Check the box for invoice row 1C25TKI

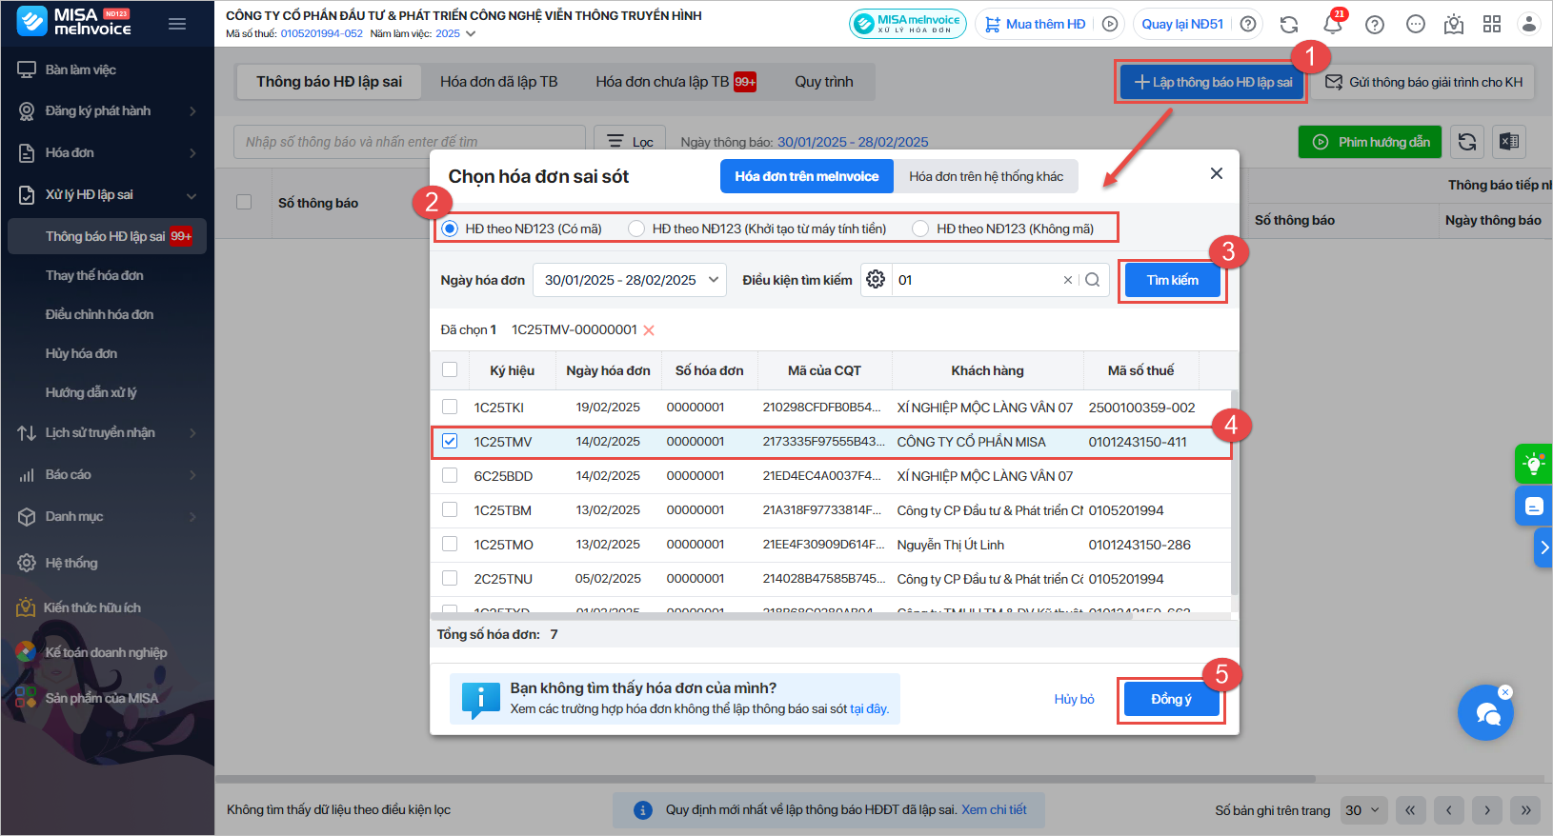[x=450, y=408]
